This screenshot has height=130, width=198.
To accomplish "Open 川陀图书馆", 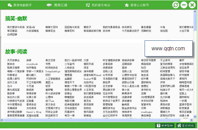I will [x=90, y=86].
